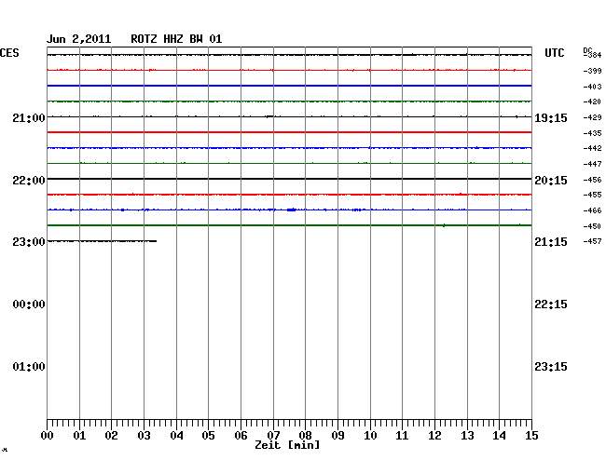
Task: Click local time label 21:00
Action: [29, 117]
